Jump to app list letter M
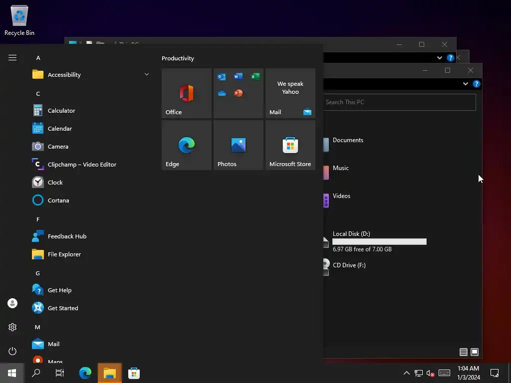Screen dimensions: 511x383 tap(37, 327)
